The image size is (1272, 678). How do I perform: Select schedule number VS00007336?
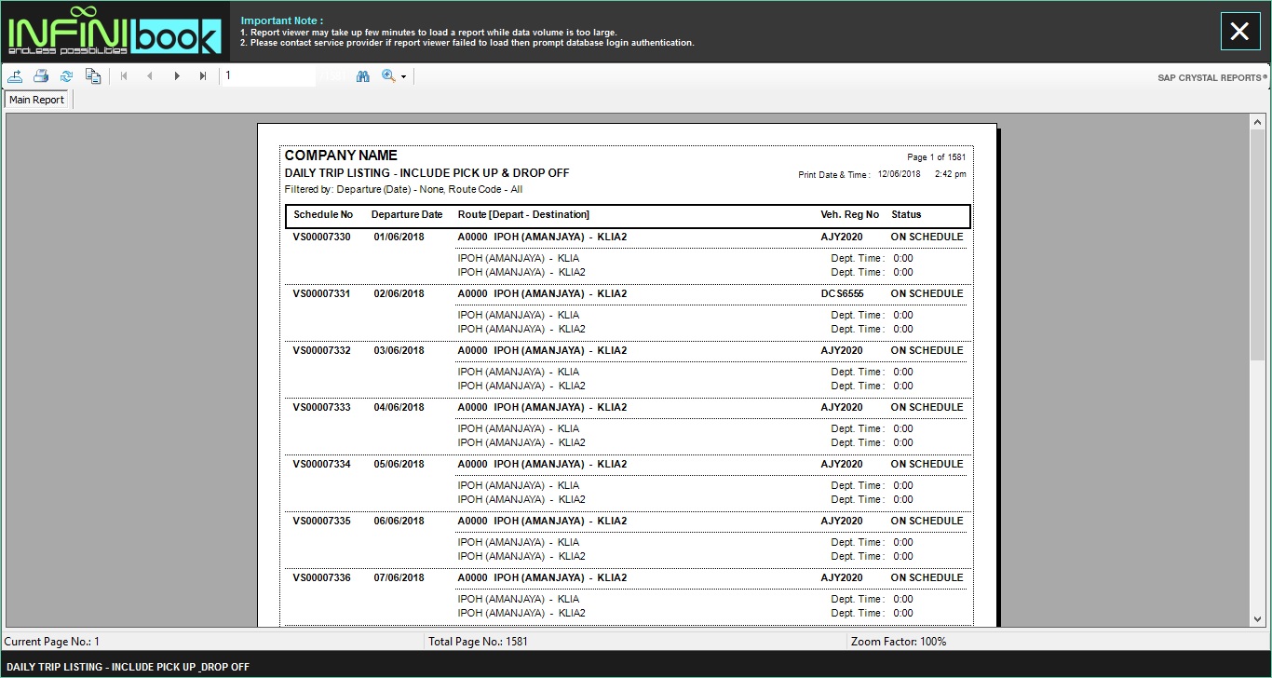coord(322,578)
